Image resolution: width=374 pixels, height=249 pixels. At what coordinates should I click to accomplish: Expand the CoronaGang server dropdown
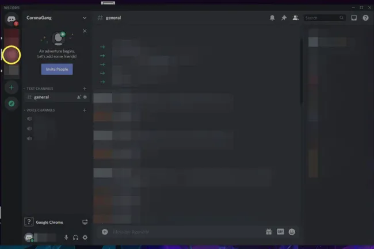tap(85, 18)
